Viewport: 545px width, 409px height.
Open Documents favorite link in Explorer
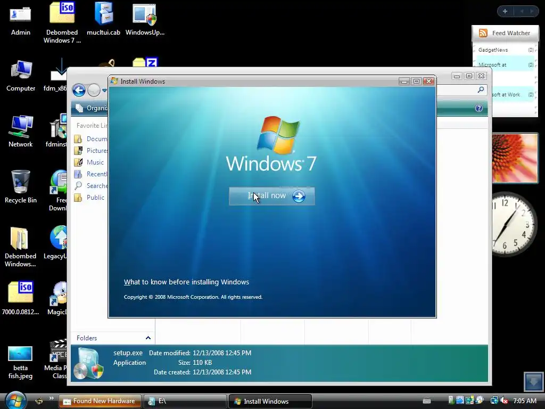(91, 139)
